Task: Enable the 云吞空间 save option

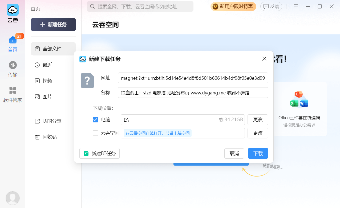Action: 95,133
